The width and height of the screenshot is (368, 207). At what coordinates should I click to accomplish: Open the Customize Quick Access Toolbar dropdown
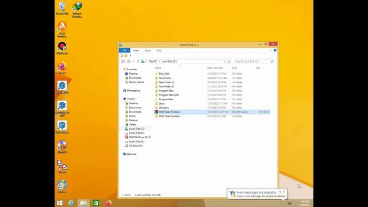coord(131,55)
